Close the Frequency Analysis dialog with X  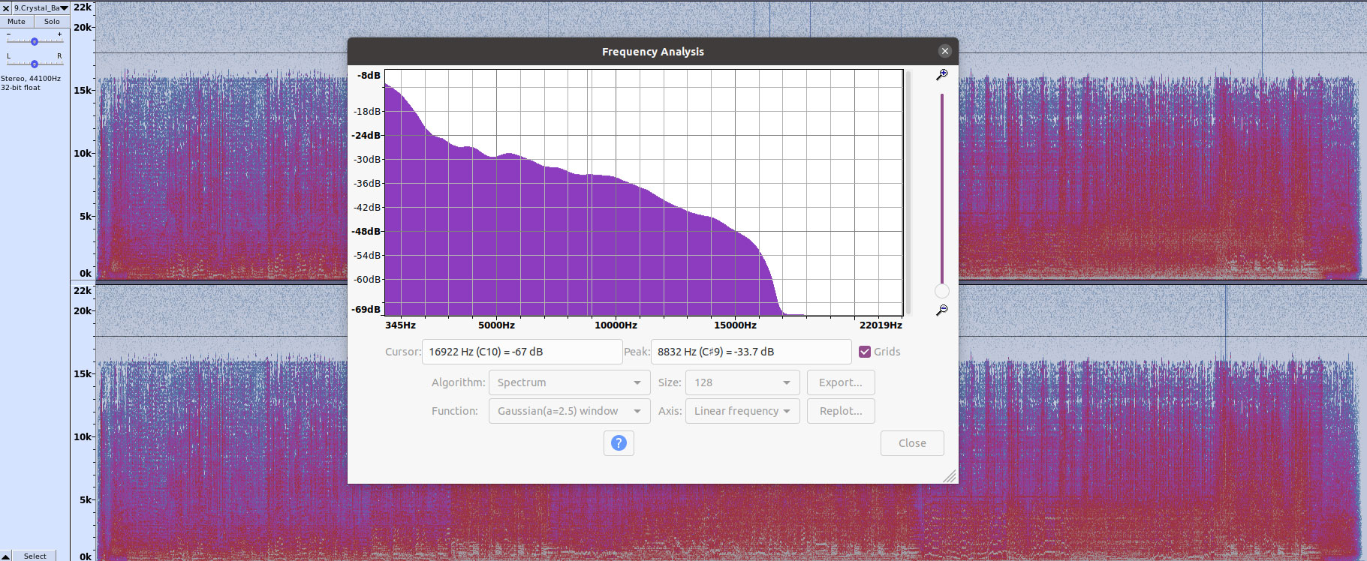click(944, 51)
